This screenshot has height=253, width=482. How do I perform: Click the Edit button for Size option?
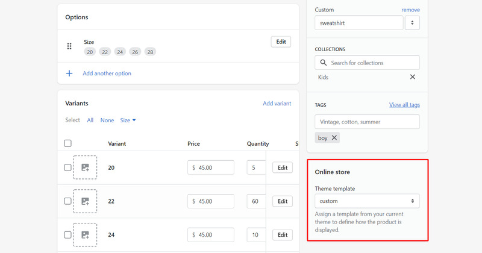click(281, 42)
